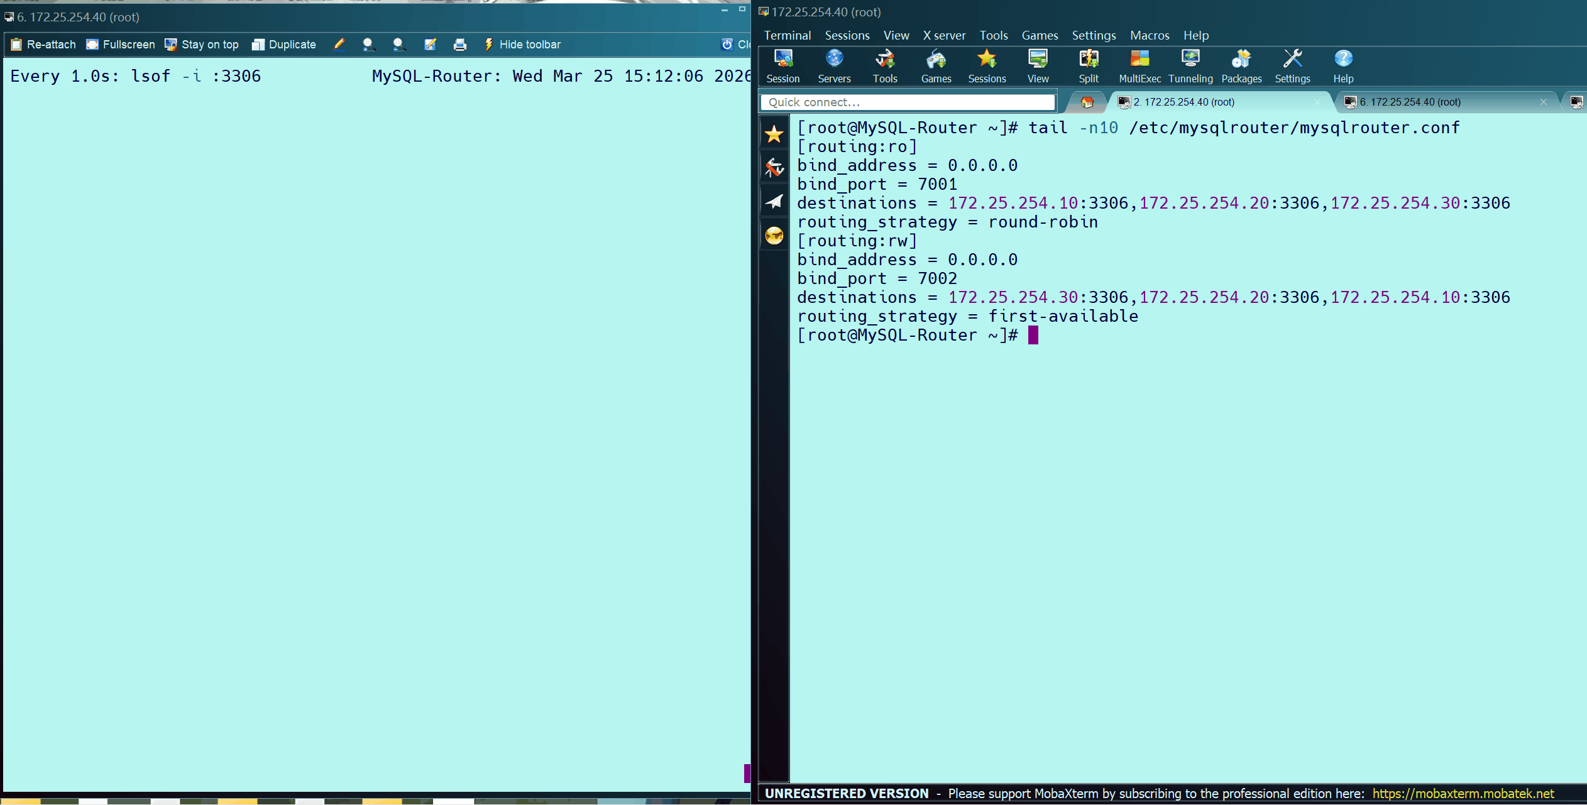This screenshot has width=1587, height=805.
Task: Toggle Stay on top
Action: [202, 45]
